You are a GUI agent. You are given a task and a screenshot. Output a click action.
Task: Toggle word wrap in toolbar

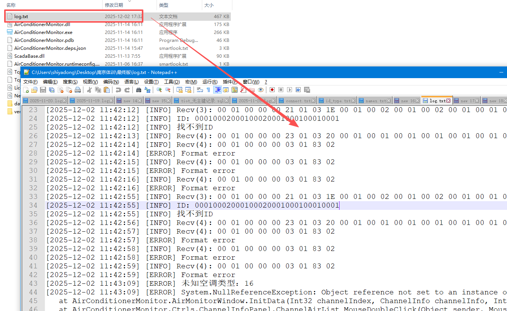tap(200, 90)
